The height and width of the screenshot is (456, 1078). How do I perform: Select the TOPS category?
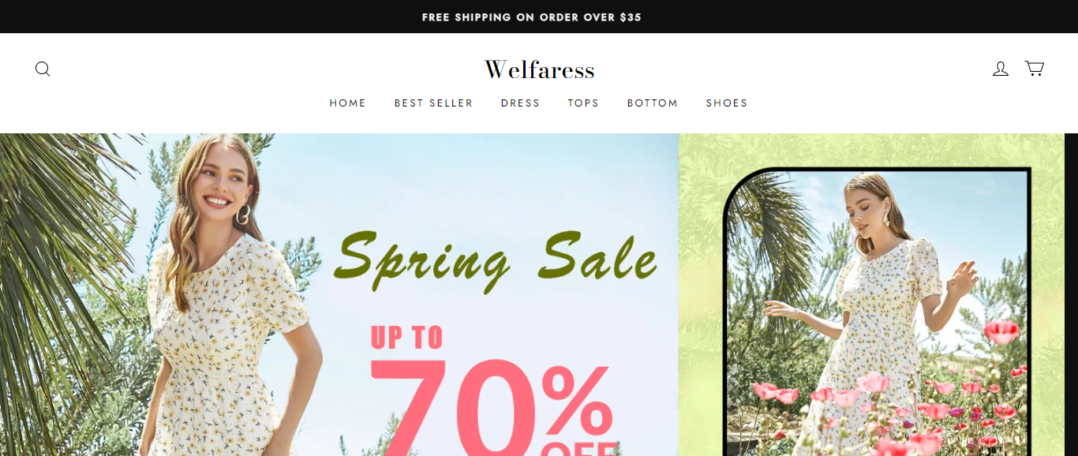[x=583, y=103]
